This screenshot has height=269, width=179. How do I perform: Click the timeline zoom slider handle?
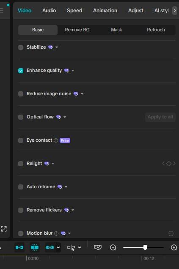pos(145,247)
